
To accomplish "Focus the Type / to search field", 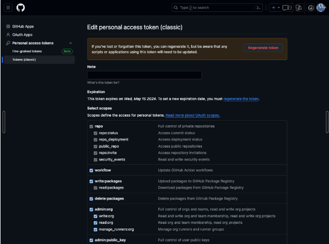I will point(217,8).
